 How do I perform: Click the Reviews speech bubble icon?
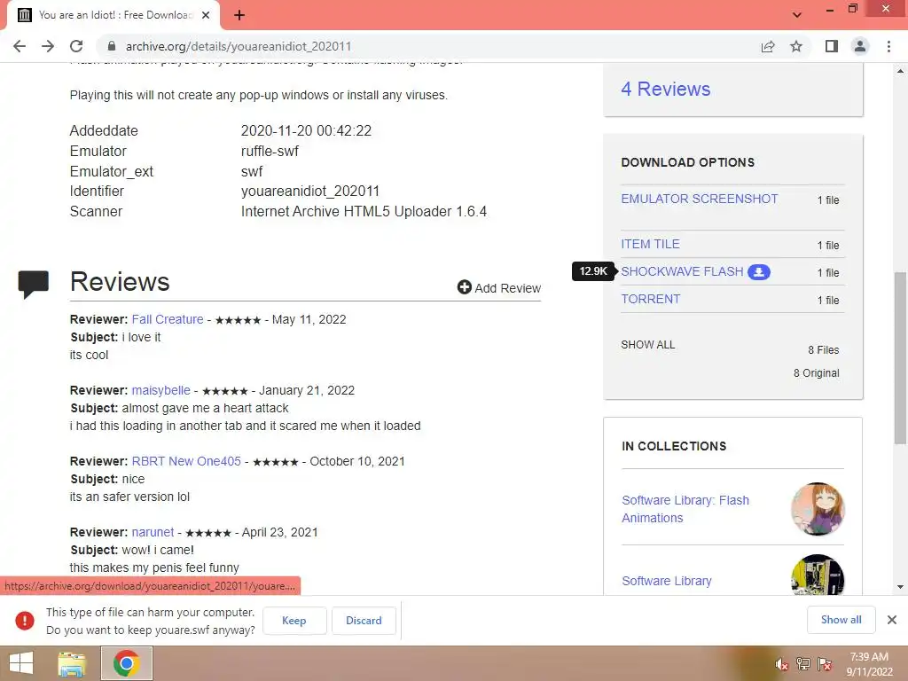34,284
